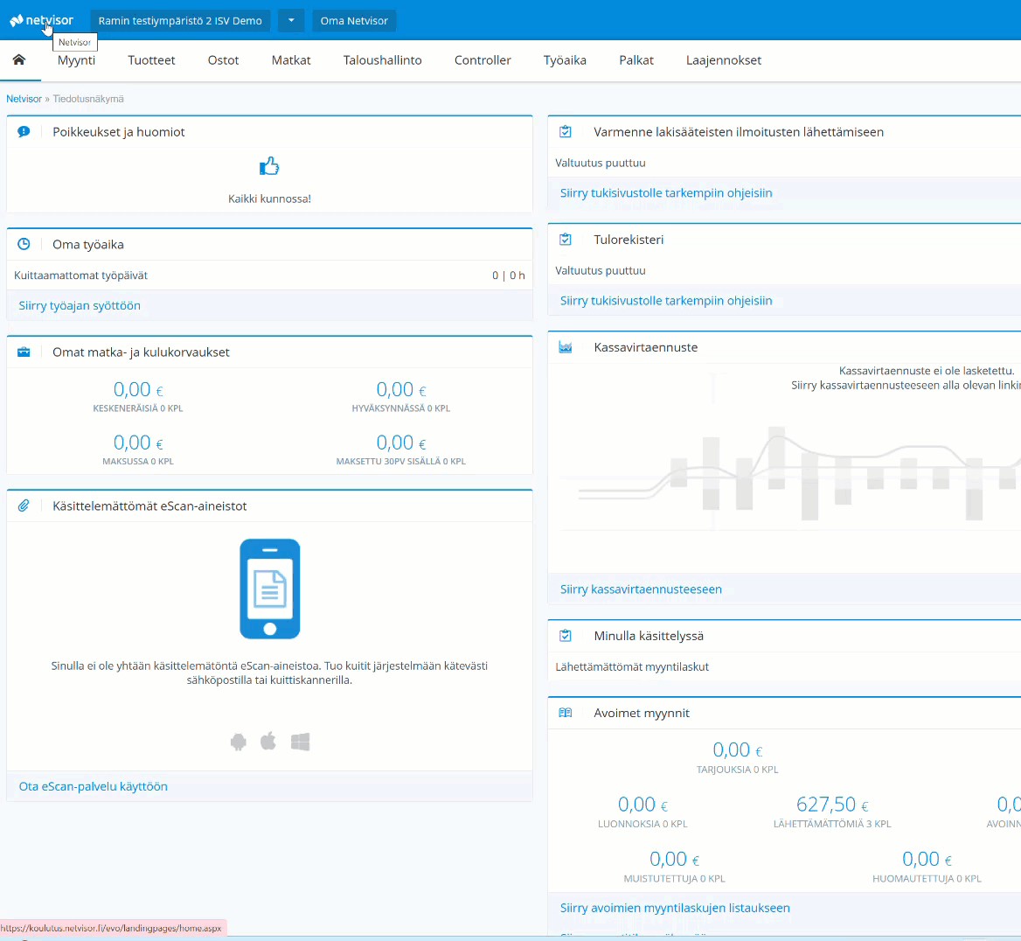Image resolution: width=1021 pixels, height=941 pixels.
Task: Open the Myynti menu
Action: pyautogui.click(x=76, y=60)
